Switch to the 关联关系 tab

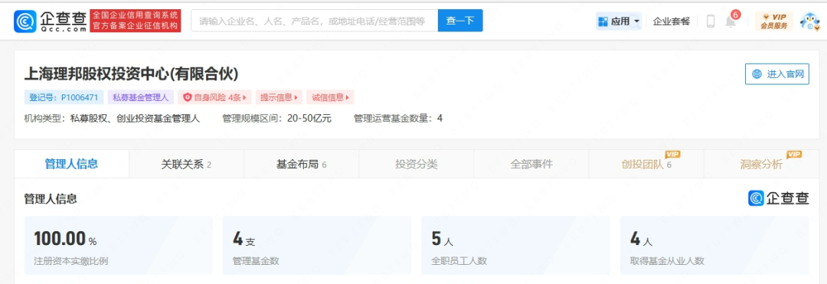click(x=186, y=165)
